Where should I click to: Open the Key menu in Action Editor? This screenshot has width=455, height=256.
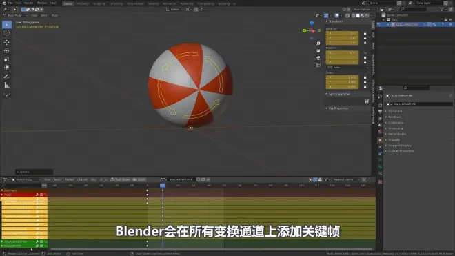(x=93, y=179)
